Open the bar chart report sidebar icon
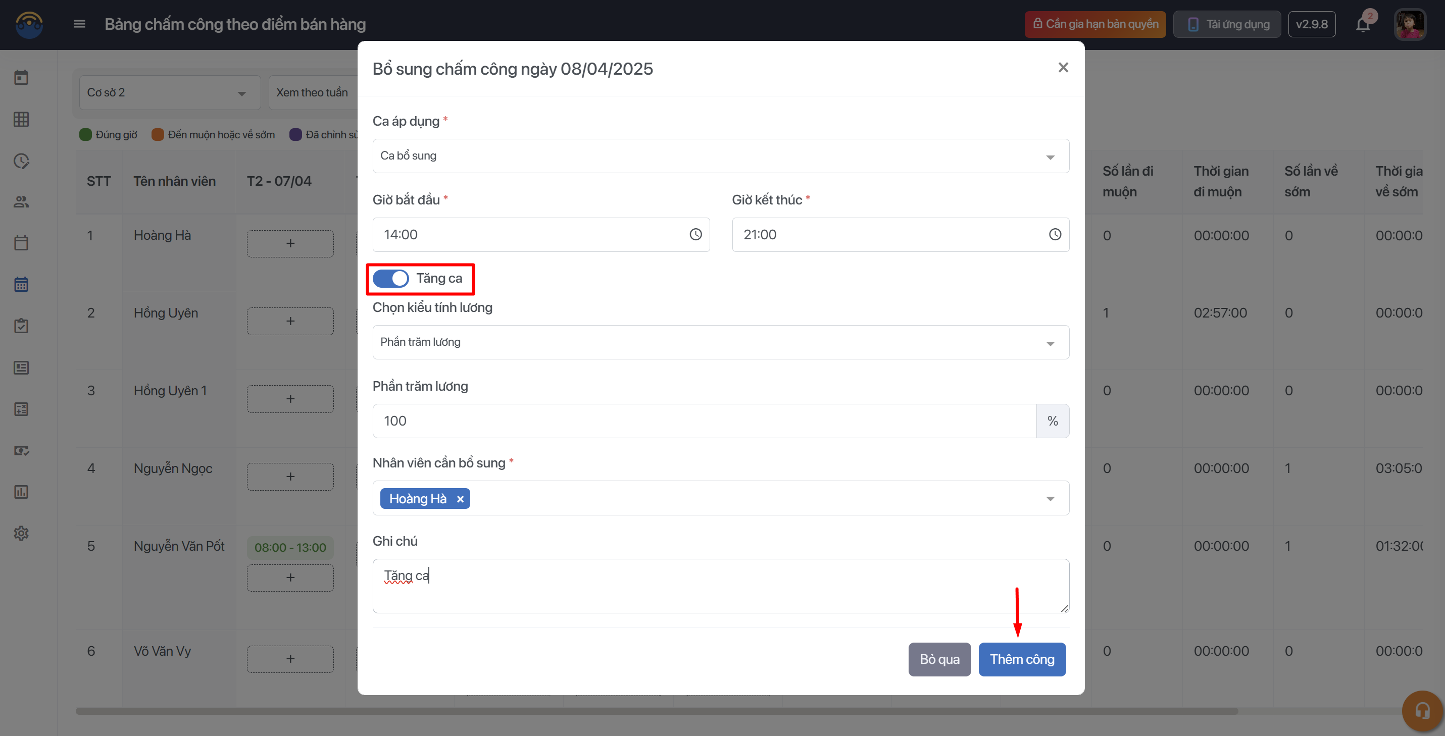This screenshot has height=736, width=1445. tap(21, 492)
